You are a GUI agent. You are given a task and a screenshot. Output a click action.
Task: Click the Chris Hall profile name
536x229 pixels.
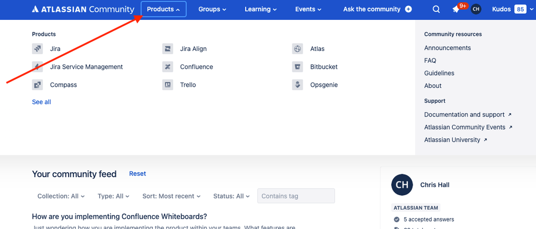(x=435, y=185)
